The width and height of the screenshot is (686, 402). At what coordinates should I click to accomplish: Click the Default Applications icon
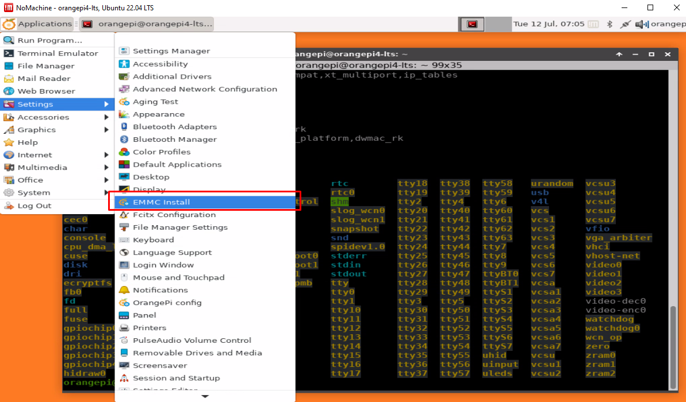point(124,165)
